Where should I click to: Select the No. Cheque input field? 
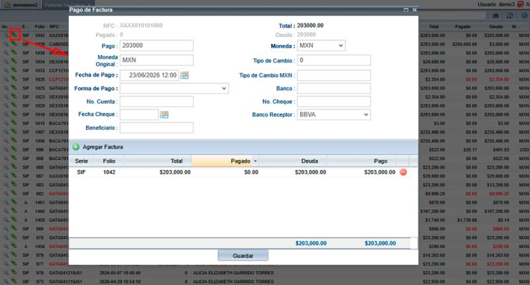pos(334,102)
